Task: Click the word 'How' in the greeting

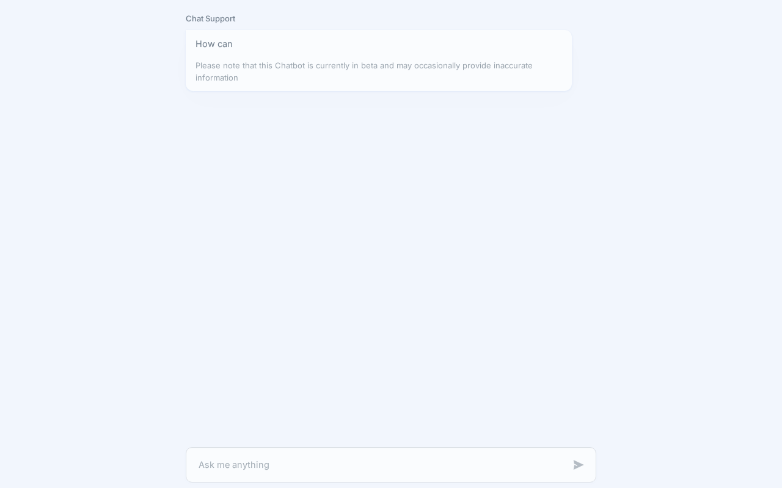Action: click(205, 44)
